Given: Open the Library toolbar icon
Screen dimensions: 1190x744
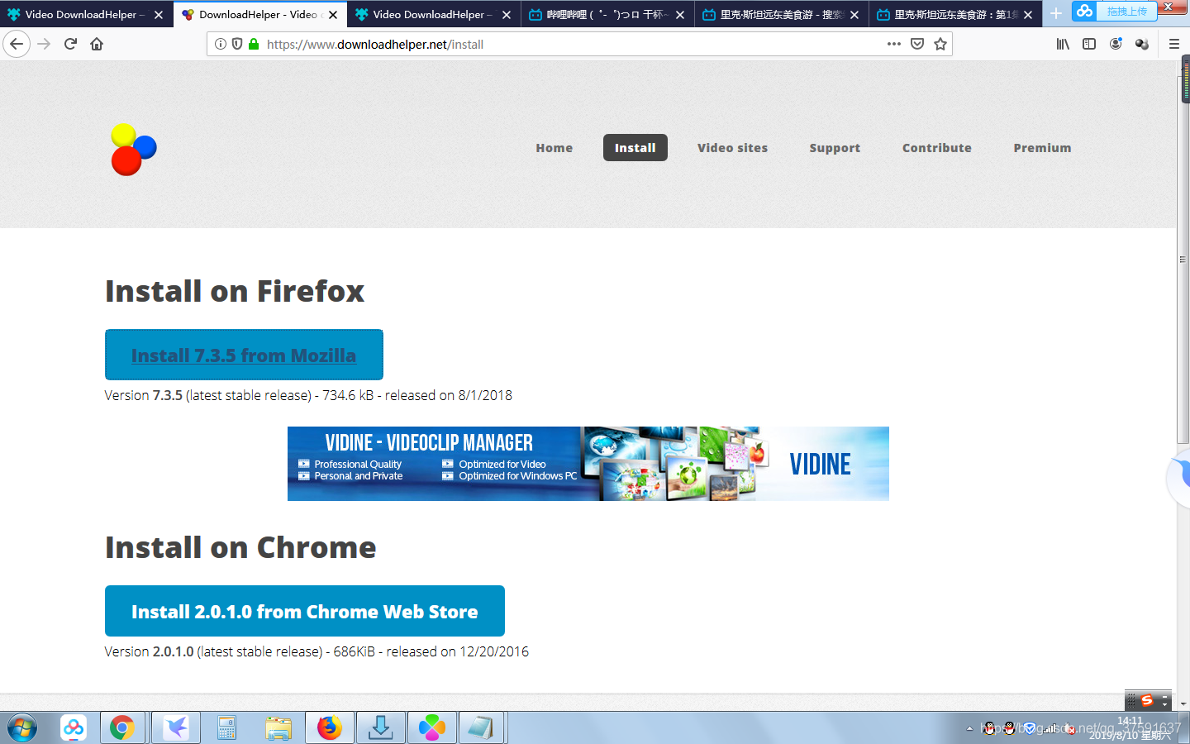Looking at the screenshot, I should click(x=1063, y=44).
